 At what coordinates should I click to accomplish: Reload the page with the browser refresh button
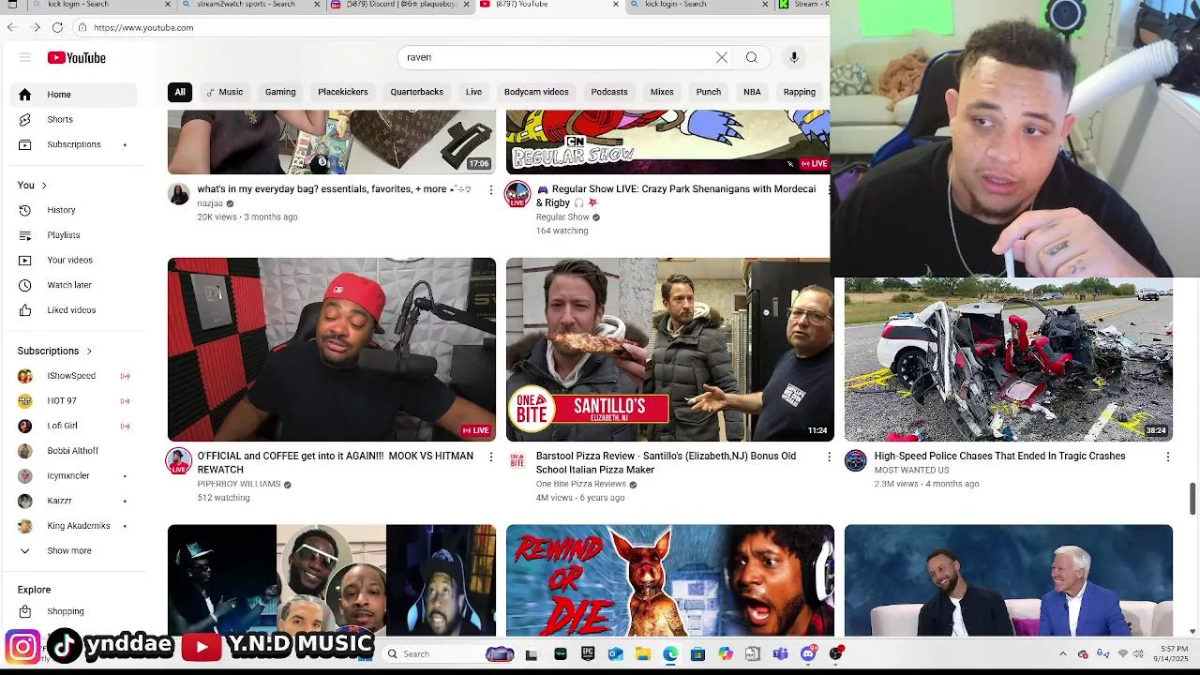coord(57,27)
